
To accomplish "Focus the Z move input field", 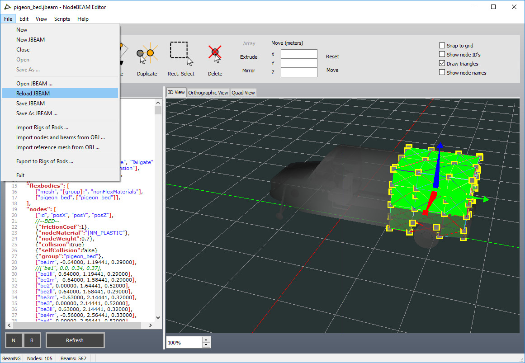I will pos(299,72).
